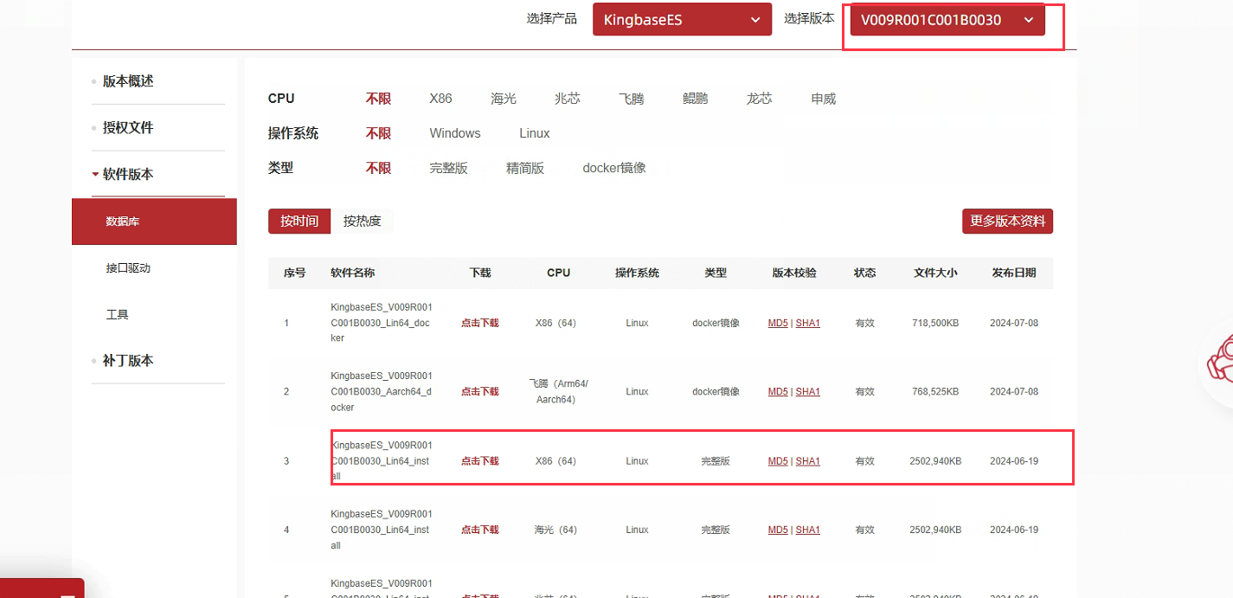Click the 文件大小 column header

[x=935, y=273]
